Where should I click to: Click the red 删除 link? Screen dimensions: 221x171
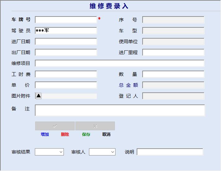tap(65, 134)
